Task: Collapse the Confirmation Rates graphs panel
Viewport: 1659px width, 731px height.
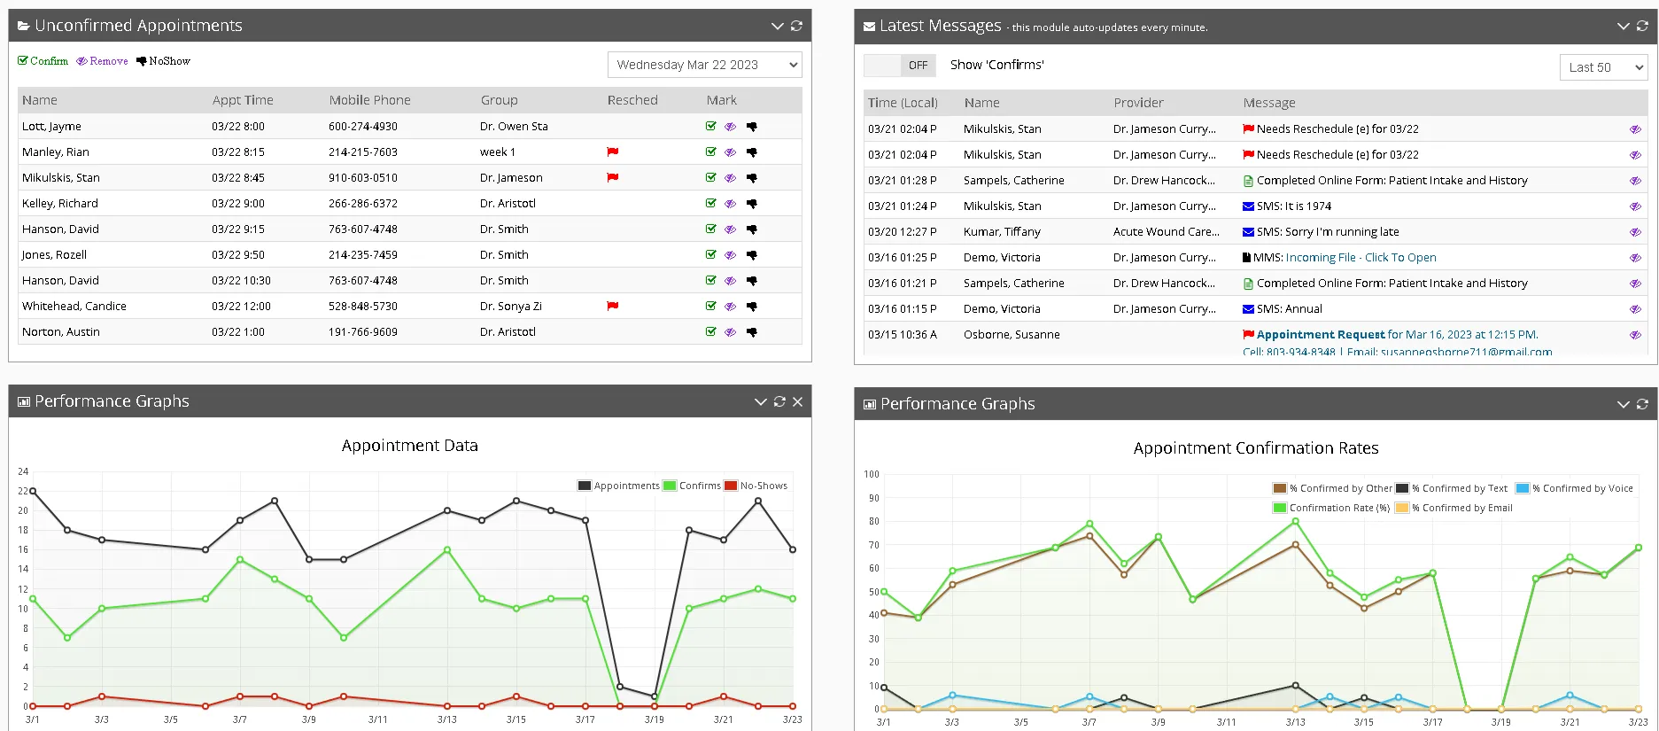Action: click(1623, 404)
